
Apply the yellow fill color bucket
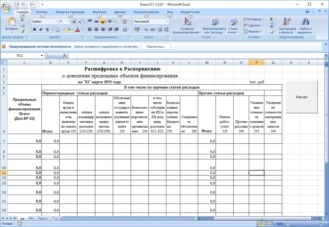coord(68,30)
